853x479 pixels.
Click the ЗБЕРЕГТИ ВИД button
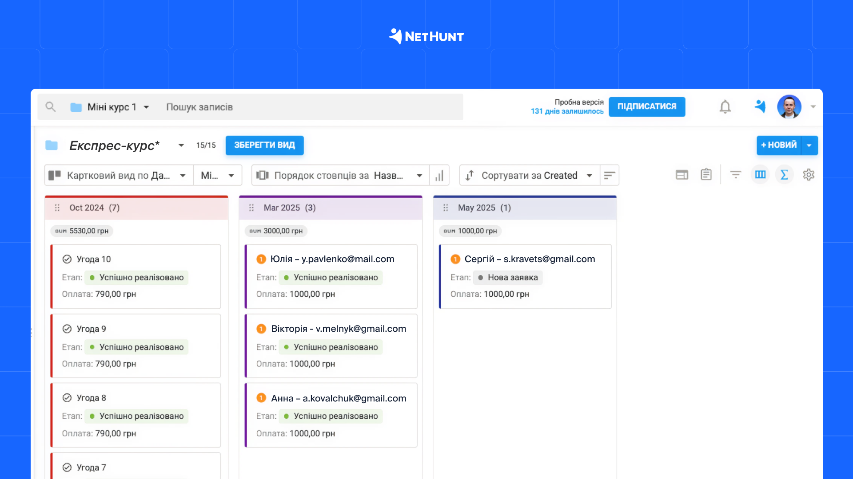pyautogui.click(x=264, y=145)
